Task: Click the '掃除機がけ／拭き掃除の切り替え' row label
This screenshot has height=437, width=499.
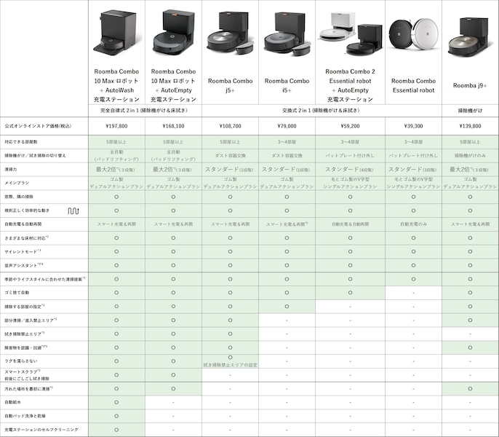Action: (36, 156)
